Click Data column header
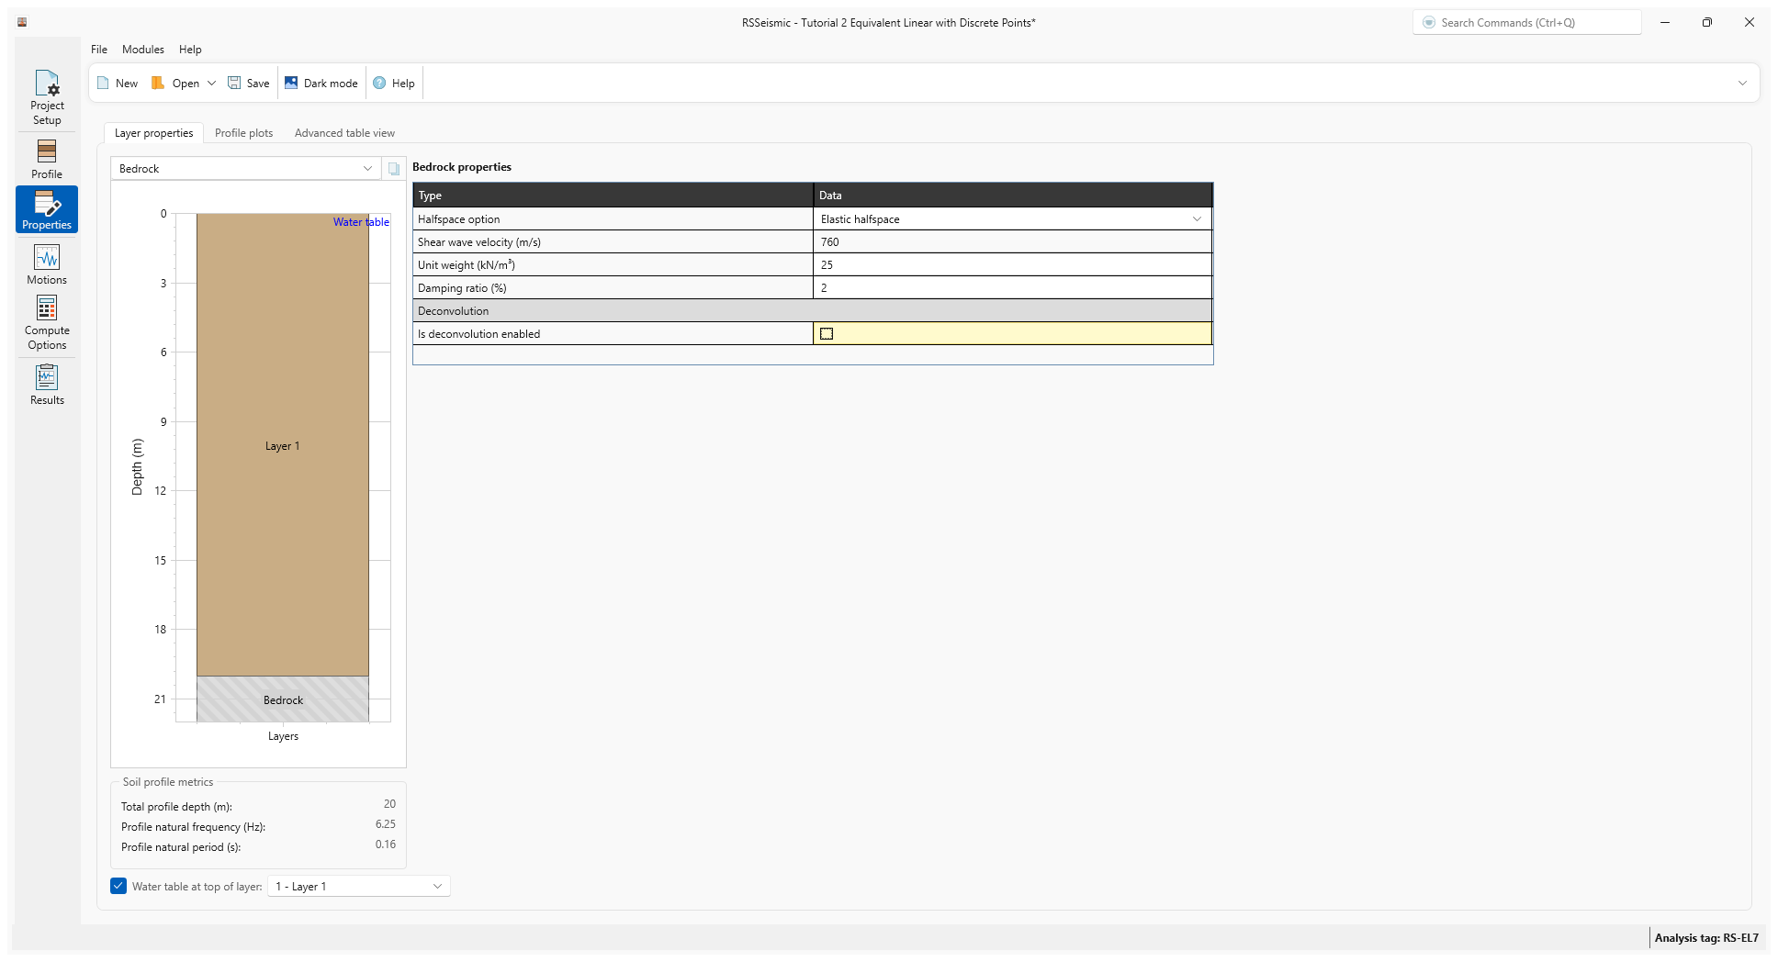The image size is (1778, 962). 1013,196
